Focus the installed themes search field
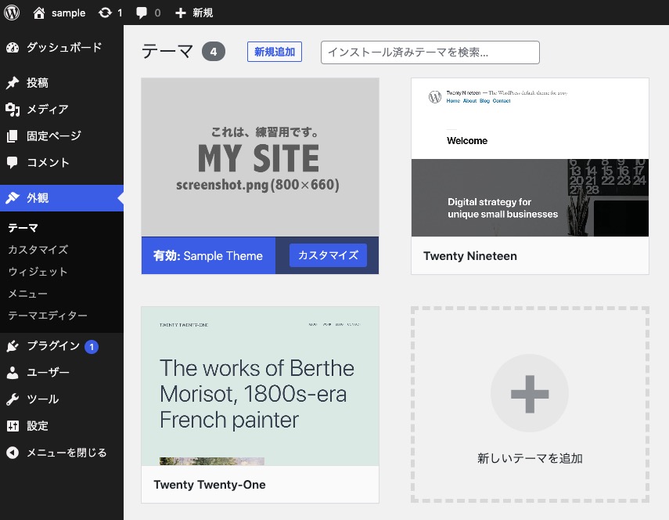 pyautogui.click(x=430, y=52)
